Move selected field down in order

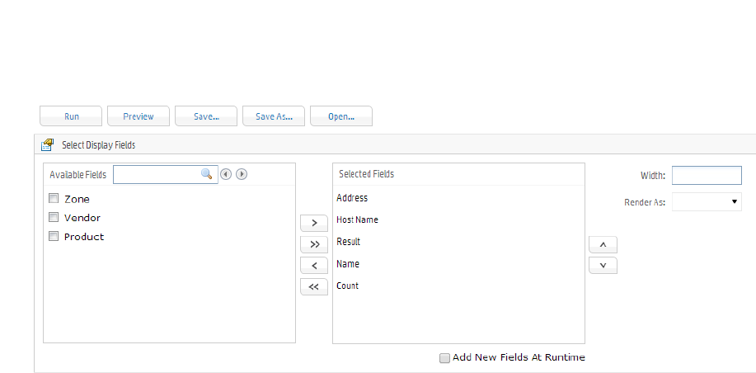[603, 265]
